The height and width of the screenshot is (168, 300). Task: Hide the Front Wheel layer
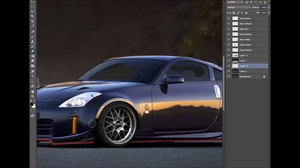[x=228, y=45]
